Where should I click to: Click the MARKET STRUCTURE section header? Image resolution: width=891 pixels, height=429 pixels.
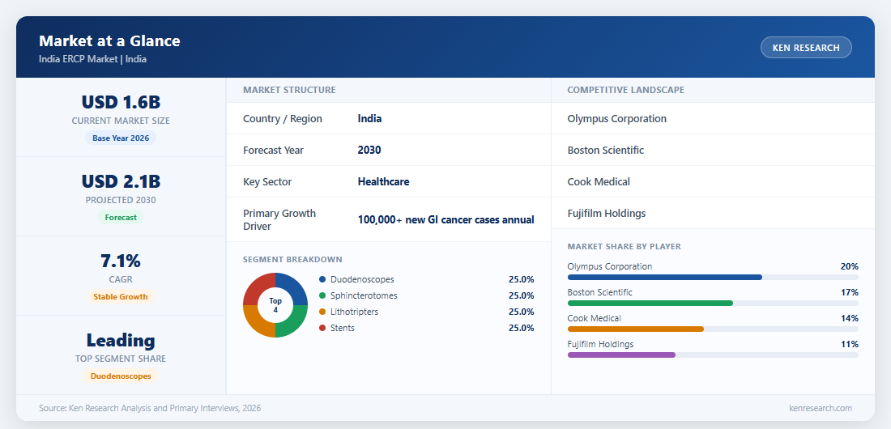click(x=289, y=90)
